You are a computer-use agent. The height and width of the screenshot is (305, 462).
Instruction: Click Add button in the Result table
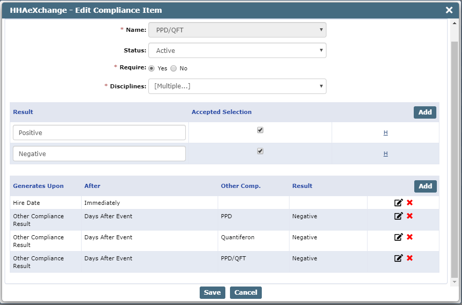click(425, 112)
